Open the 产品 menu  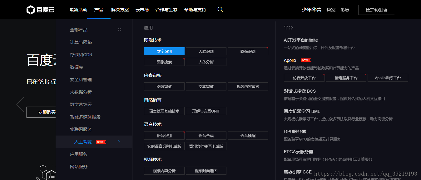(x=99, y=10)
